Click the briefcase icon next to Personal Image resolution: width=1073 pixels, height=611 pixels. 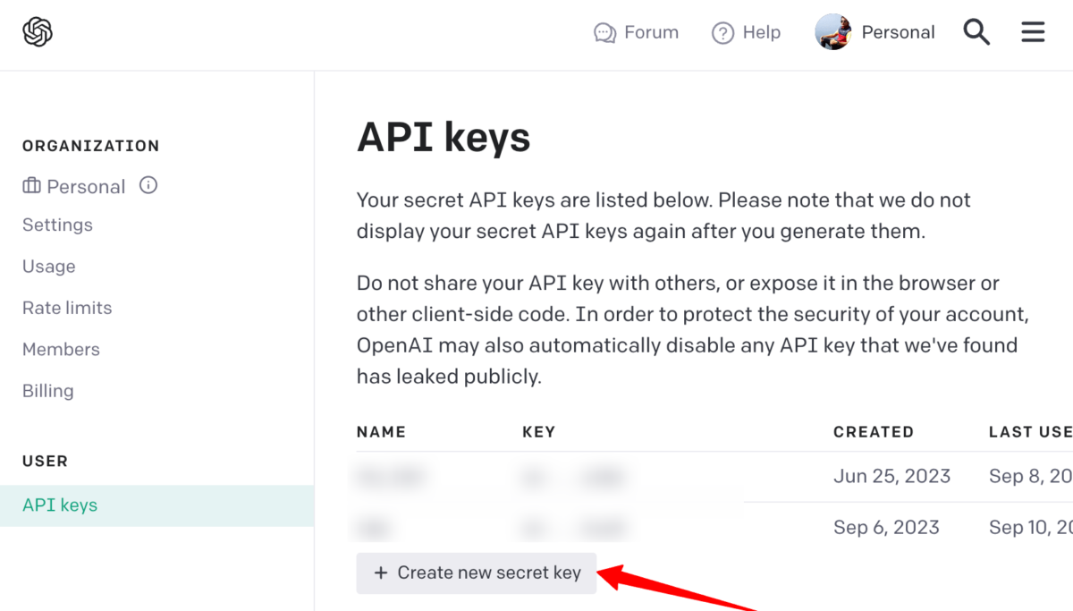coord(30,185)
